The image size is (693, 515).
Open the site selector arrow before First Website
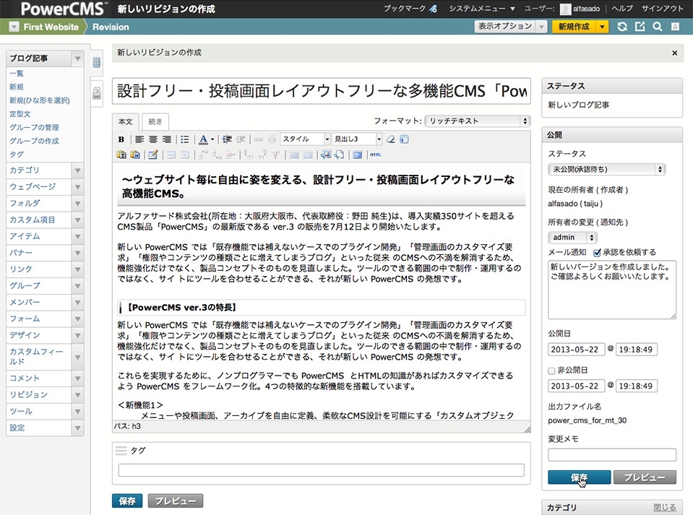(x=14, y=27)
